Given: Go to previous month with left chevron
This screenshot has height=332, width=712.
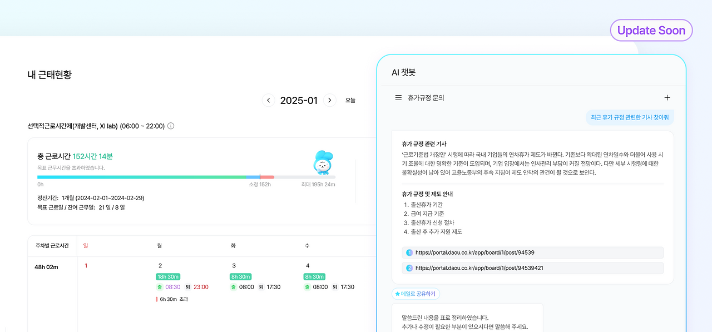Looking at the screenshot, I should 269,100.
